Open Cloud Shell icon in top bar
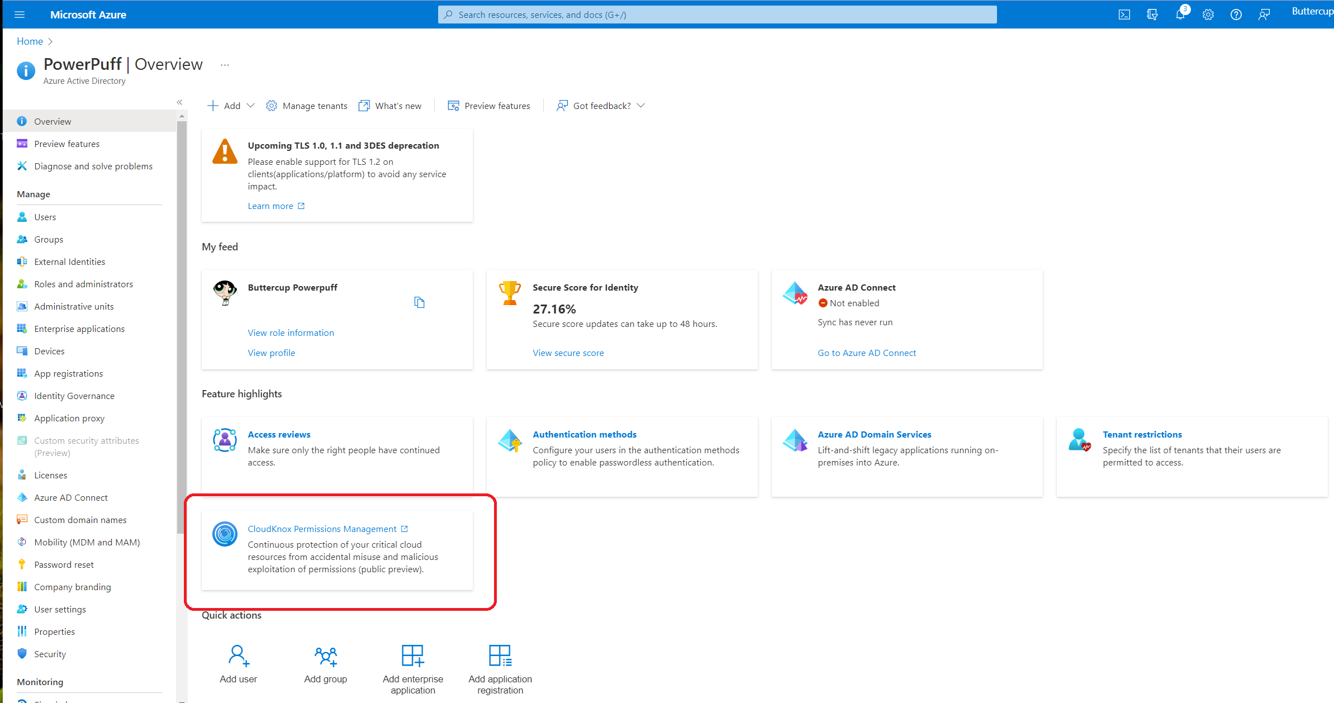The width and height of the screenshot is (1334, 703). tap(1124, 15)
